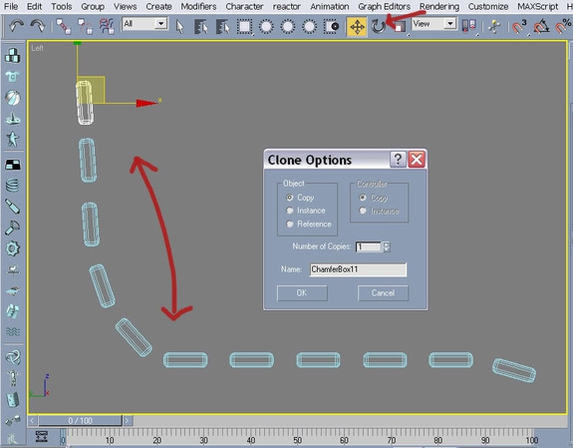
Task: Click reactor Soft Body Collection ball icon
Action: pos(12,98)
